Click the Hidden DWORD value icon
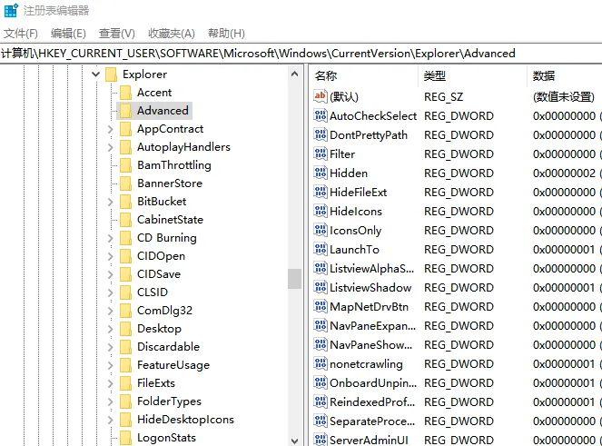Viewport: 602px width, 446px height. click(321, 173)
